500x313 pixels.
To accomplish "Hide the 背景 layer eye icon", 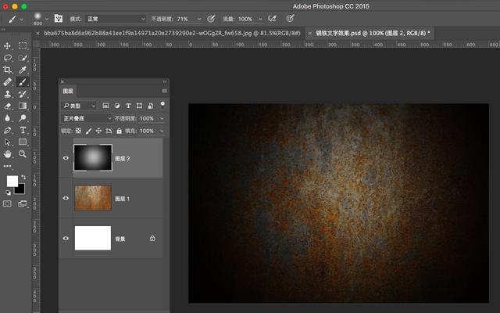I will [66, 238].
